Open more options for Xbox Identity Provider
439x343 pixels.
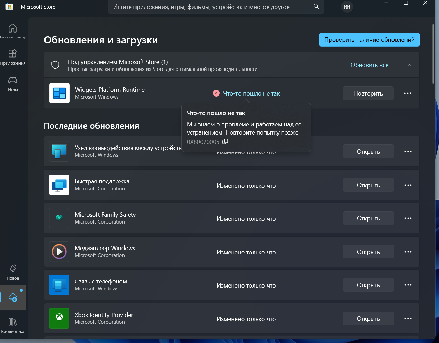click(x=408, y=318)
